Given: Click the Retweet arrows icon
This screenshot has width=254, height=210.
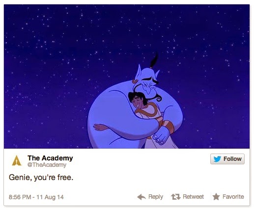Looking at the screenshot, I should pos(176,197).
